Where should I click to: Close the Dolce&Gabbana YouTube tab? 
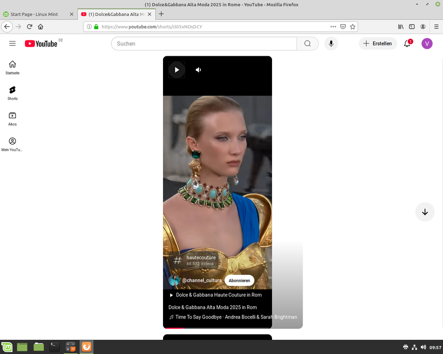[149, 14]
